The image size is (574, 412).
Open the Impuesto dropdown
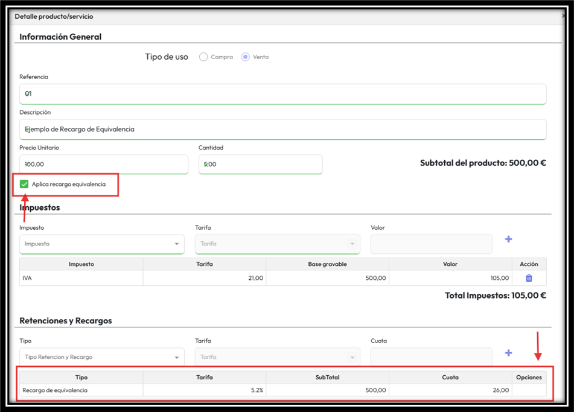101,244
